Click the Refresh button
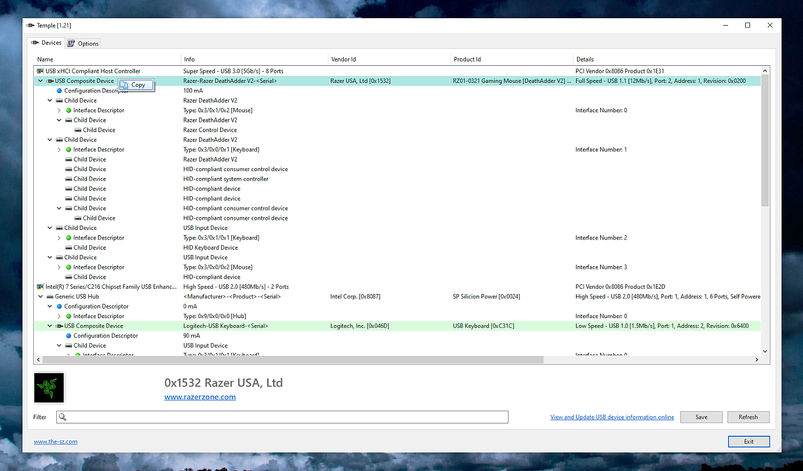Viewport: 803px width, 471px height. [748, 417]
